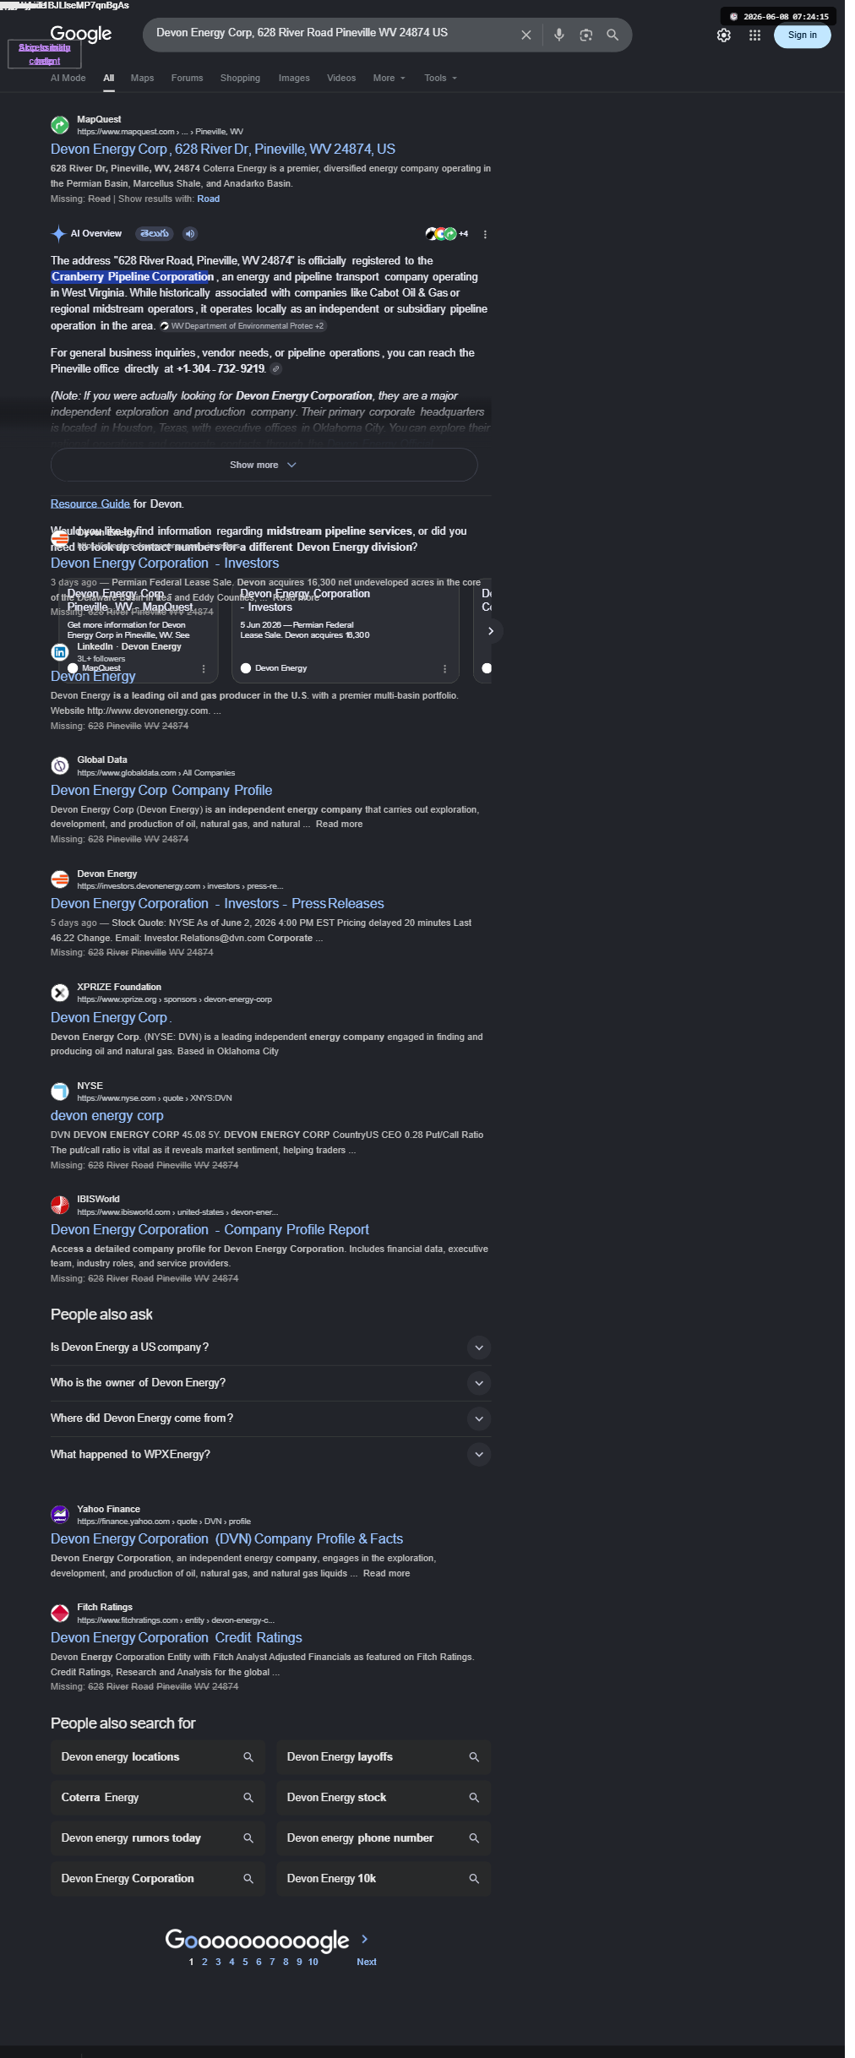Image resolution: width=855 pixels, height=2058 pixels.
Task: Advance carousel with right arrow
Action: coord(490,631)
